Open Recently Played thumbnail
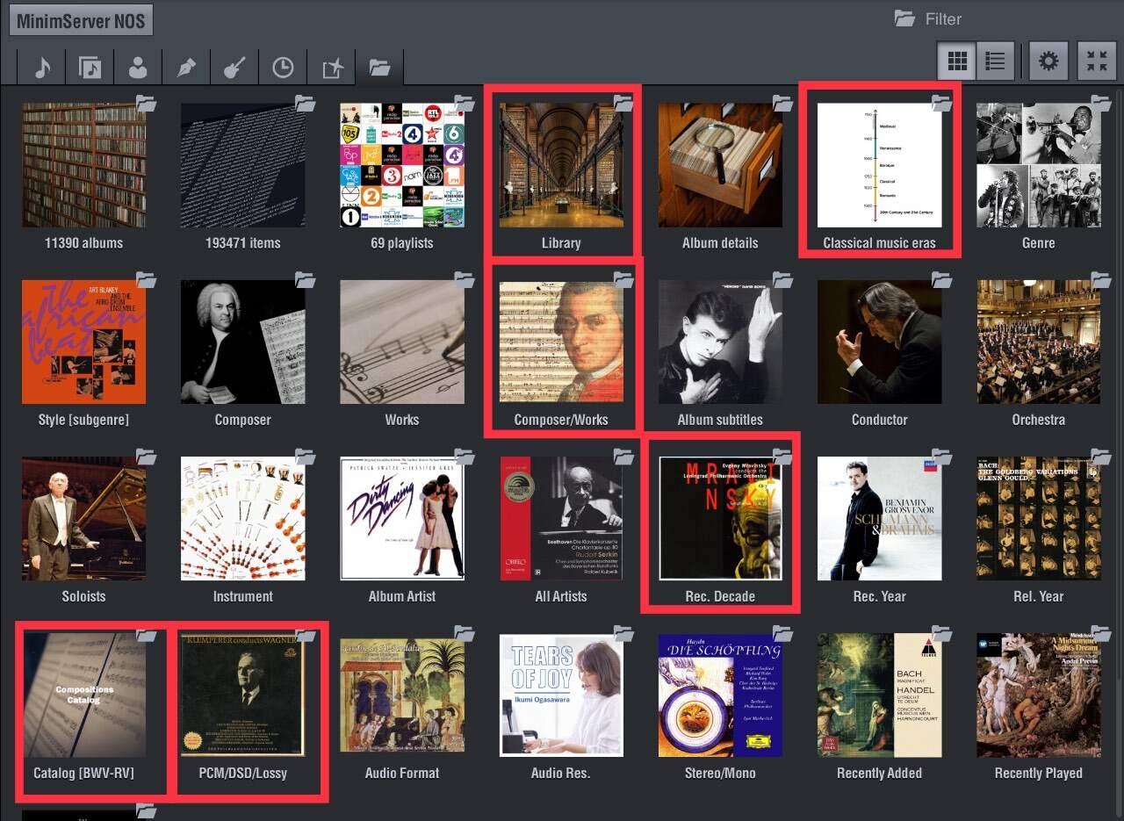Screen dimensions: 1124x821 pos(1039,695)
